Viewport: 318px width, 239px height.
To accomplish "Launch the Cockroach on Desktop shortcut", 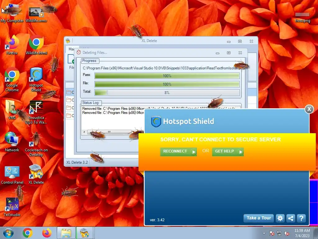I will [36, 144].
